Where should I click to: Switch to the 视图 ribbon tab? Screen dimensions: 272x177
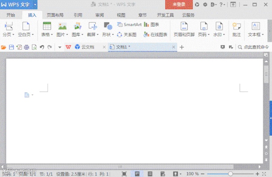(121, 15)
